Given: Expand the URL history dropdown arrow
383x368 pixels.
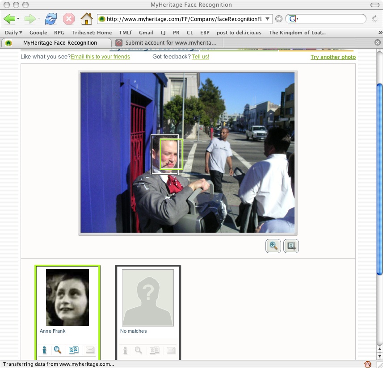Looking at the screenshot, I should point(268,19).
